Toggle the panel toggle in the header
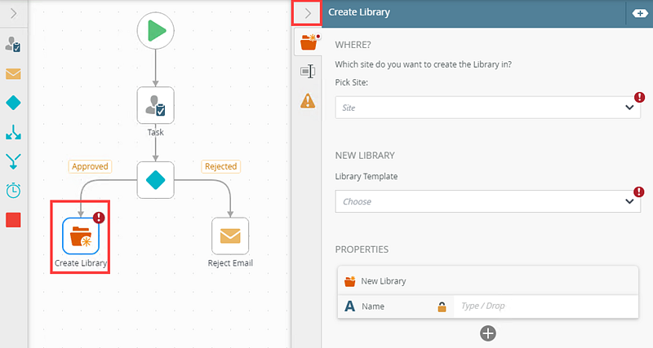The image size is (653, 348). [x=637, y=13]
